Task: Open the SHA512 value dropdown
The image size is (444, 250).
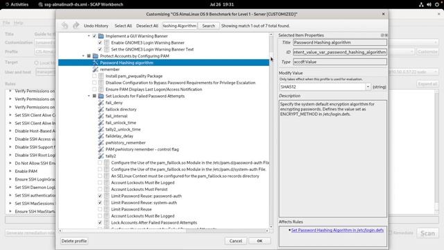Action: 368,87
